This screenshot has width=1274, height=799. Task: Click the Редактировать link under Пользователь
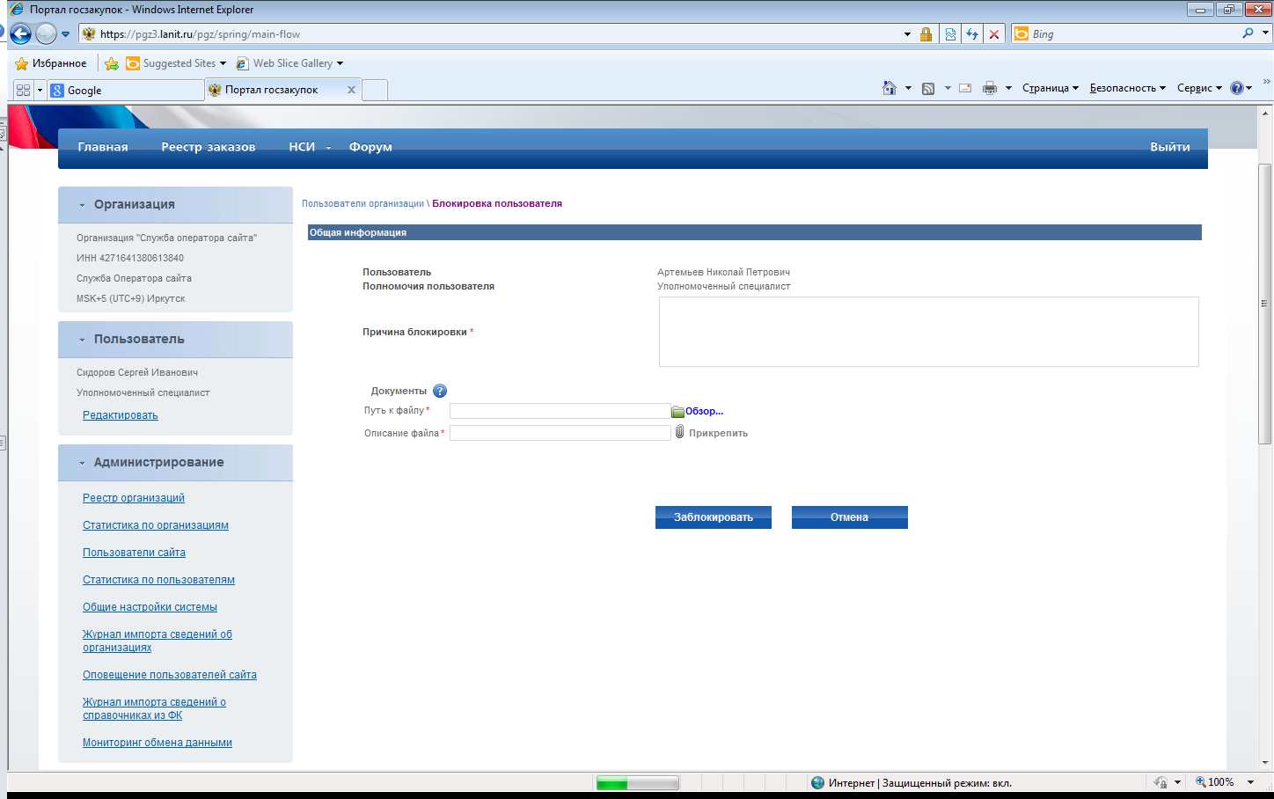[x=121, y=415]
